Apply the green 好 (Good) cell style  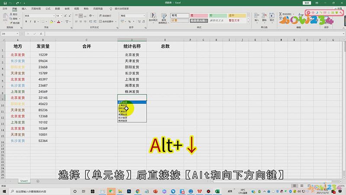click(218, 16)
